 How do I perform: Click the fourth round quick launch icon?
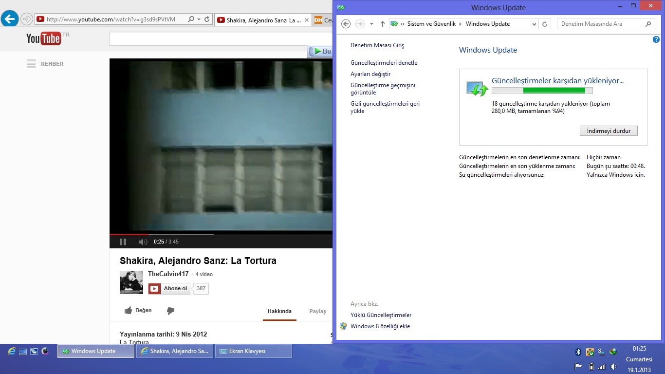point(45,351)
